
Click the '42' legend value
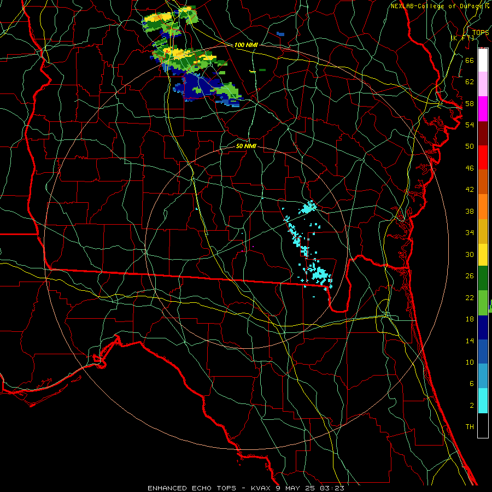click(470, 190)
